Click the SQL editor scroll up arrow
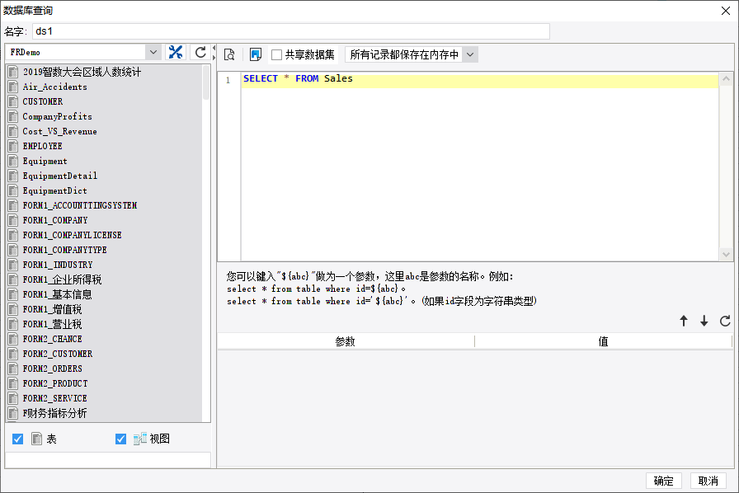This screenshot has height=493, width=739. (727, 78)
